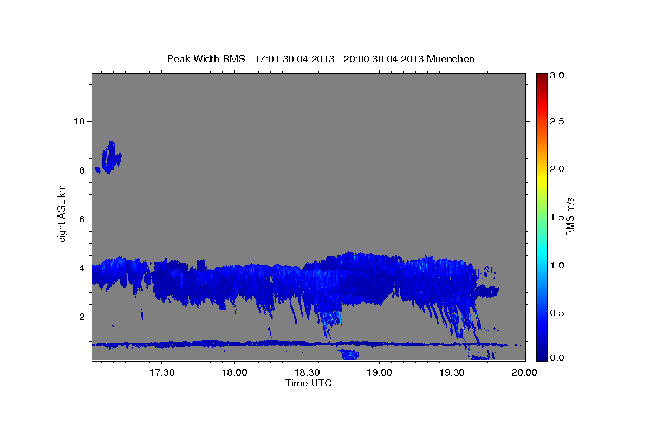Click the height label 8

[x=81, y=170]
